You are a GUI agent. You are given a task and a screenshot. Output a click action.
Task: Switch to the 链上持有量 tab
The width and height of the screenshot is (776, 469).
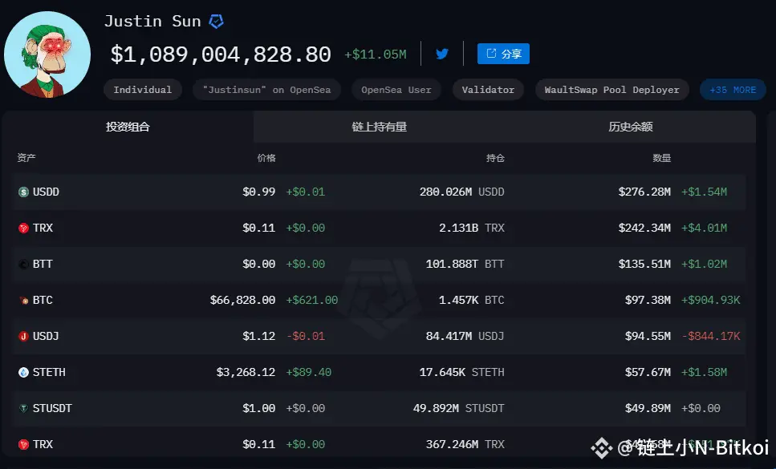click(379, 127)
